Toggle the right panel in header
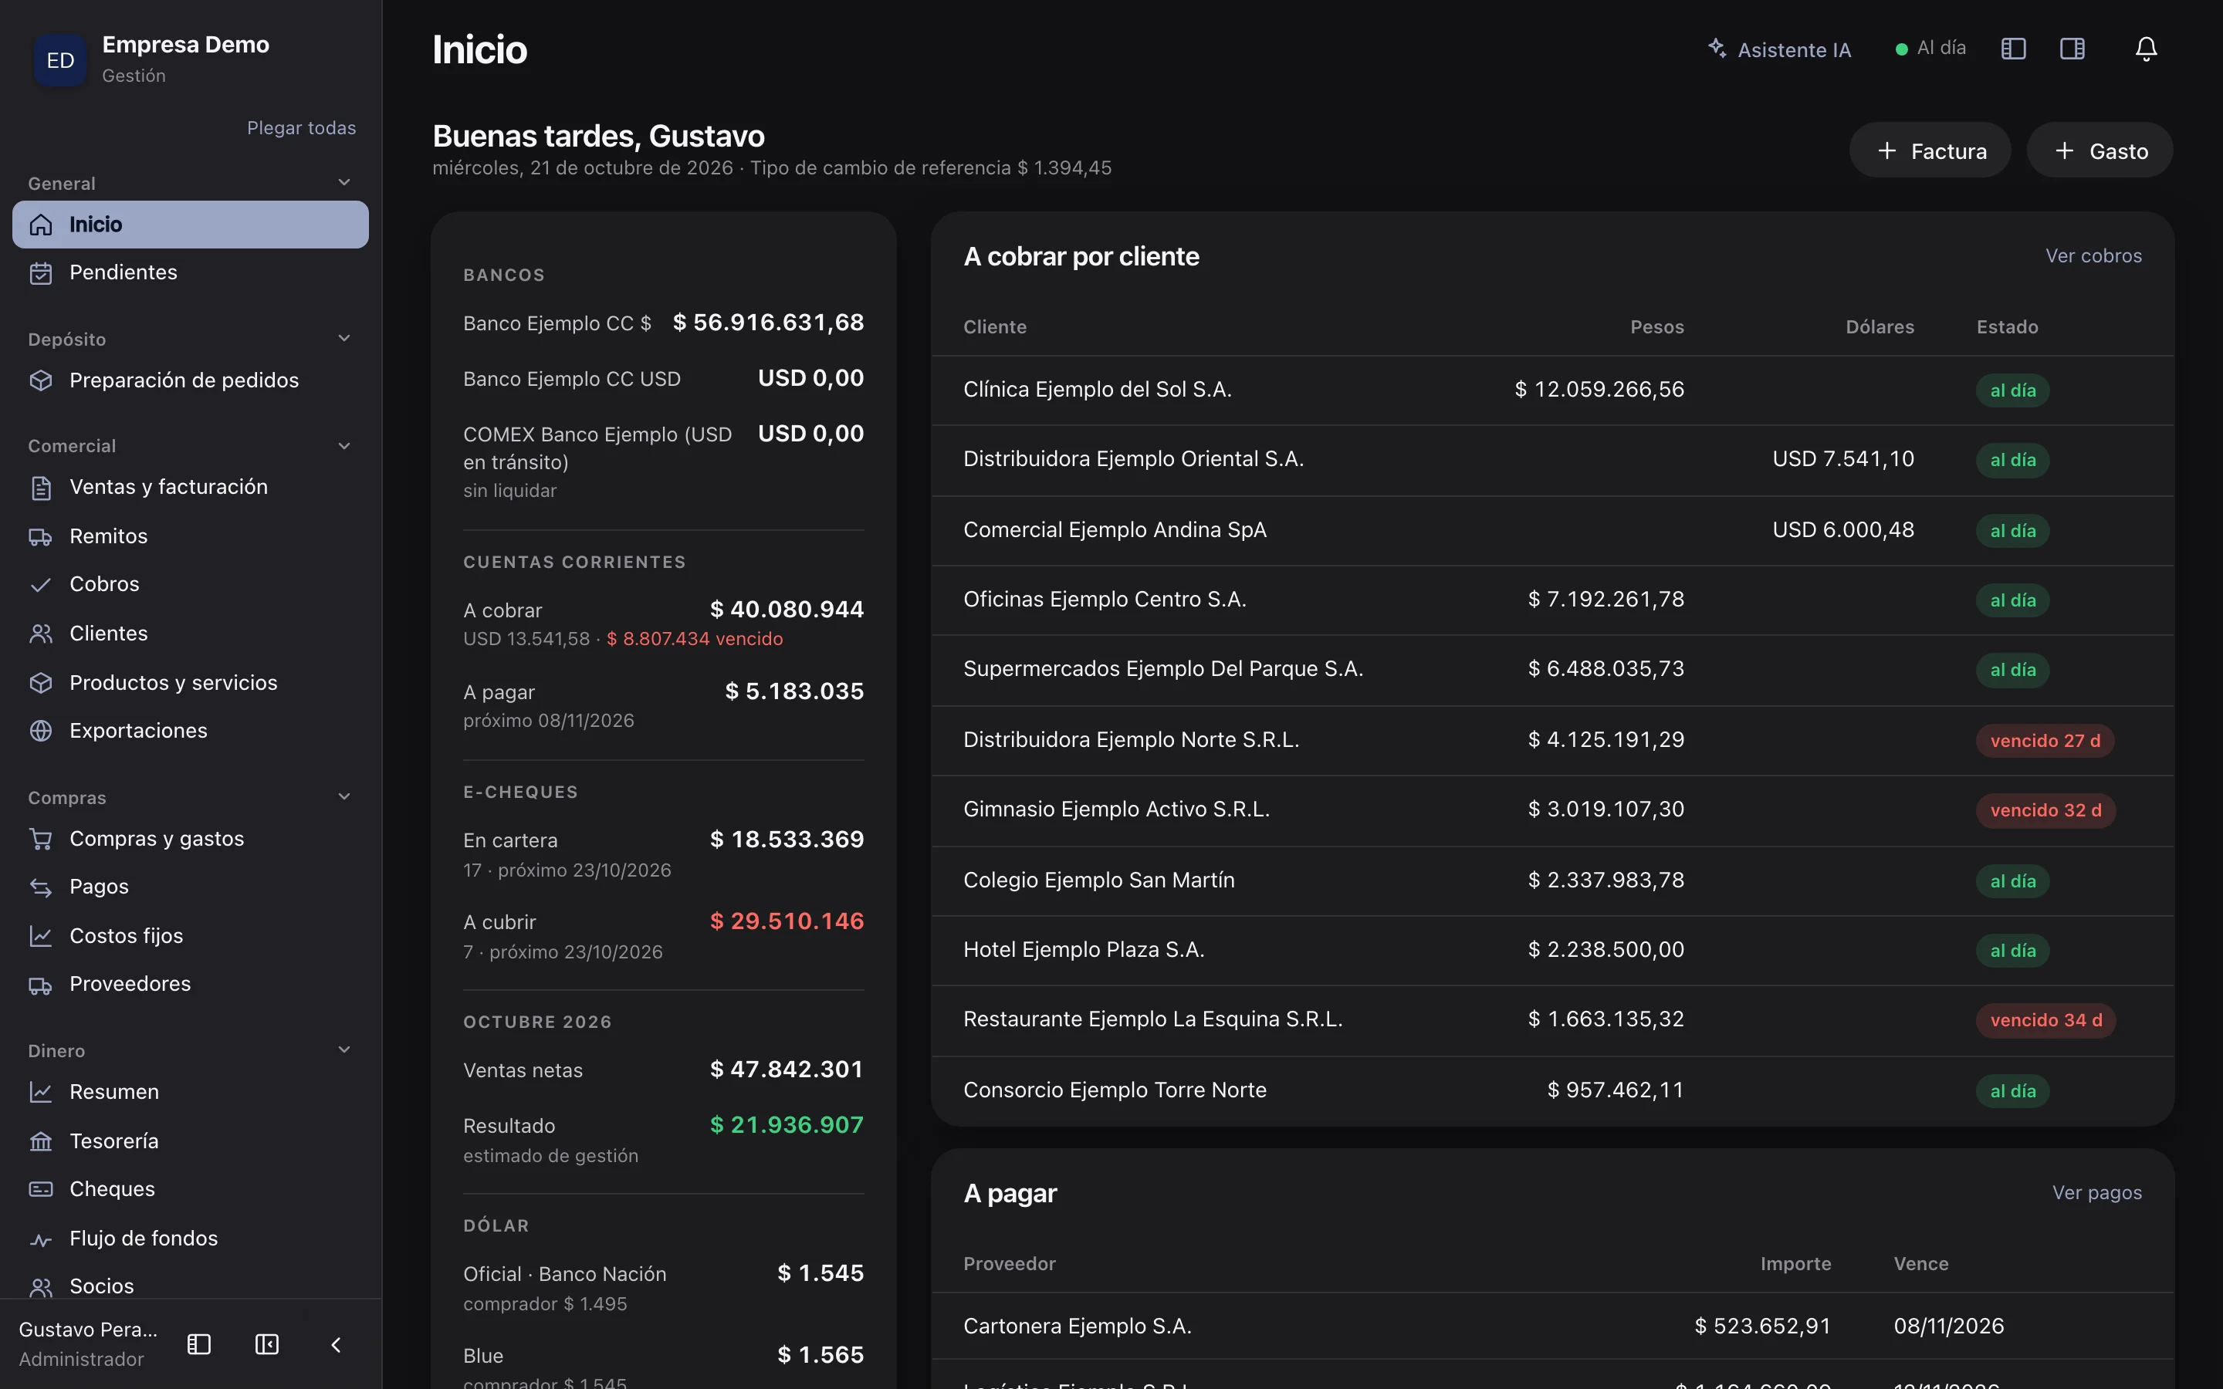Screen dimensions: 2223x1389 (2072, 49)
